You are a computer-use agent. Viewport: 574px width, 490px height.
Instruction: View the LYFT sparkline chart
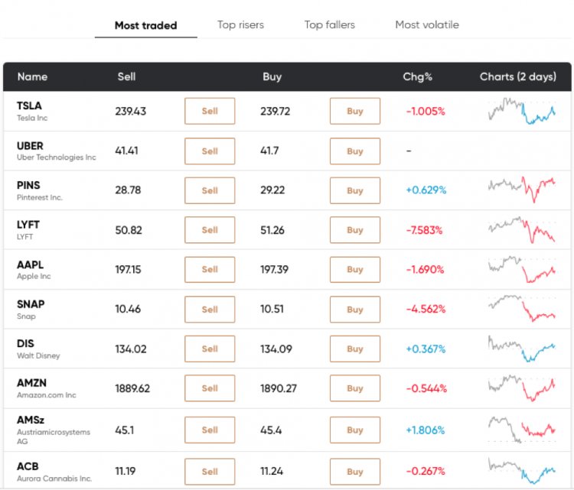tap(522, 229)
